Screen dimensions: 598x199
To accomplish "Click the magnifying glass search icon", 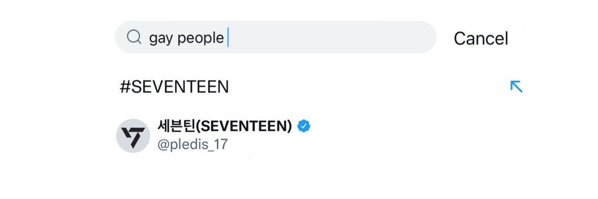I will [x=134, y=37].
